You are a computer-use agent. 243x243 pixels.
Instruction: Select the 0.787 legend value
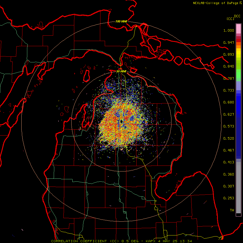tap(229, 78)
